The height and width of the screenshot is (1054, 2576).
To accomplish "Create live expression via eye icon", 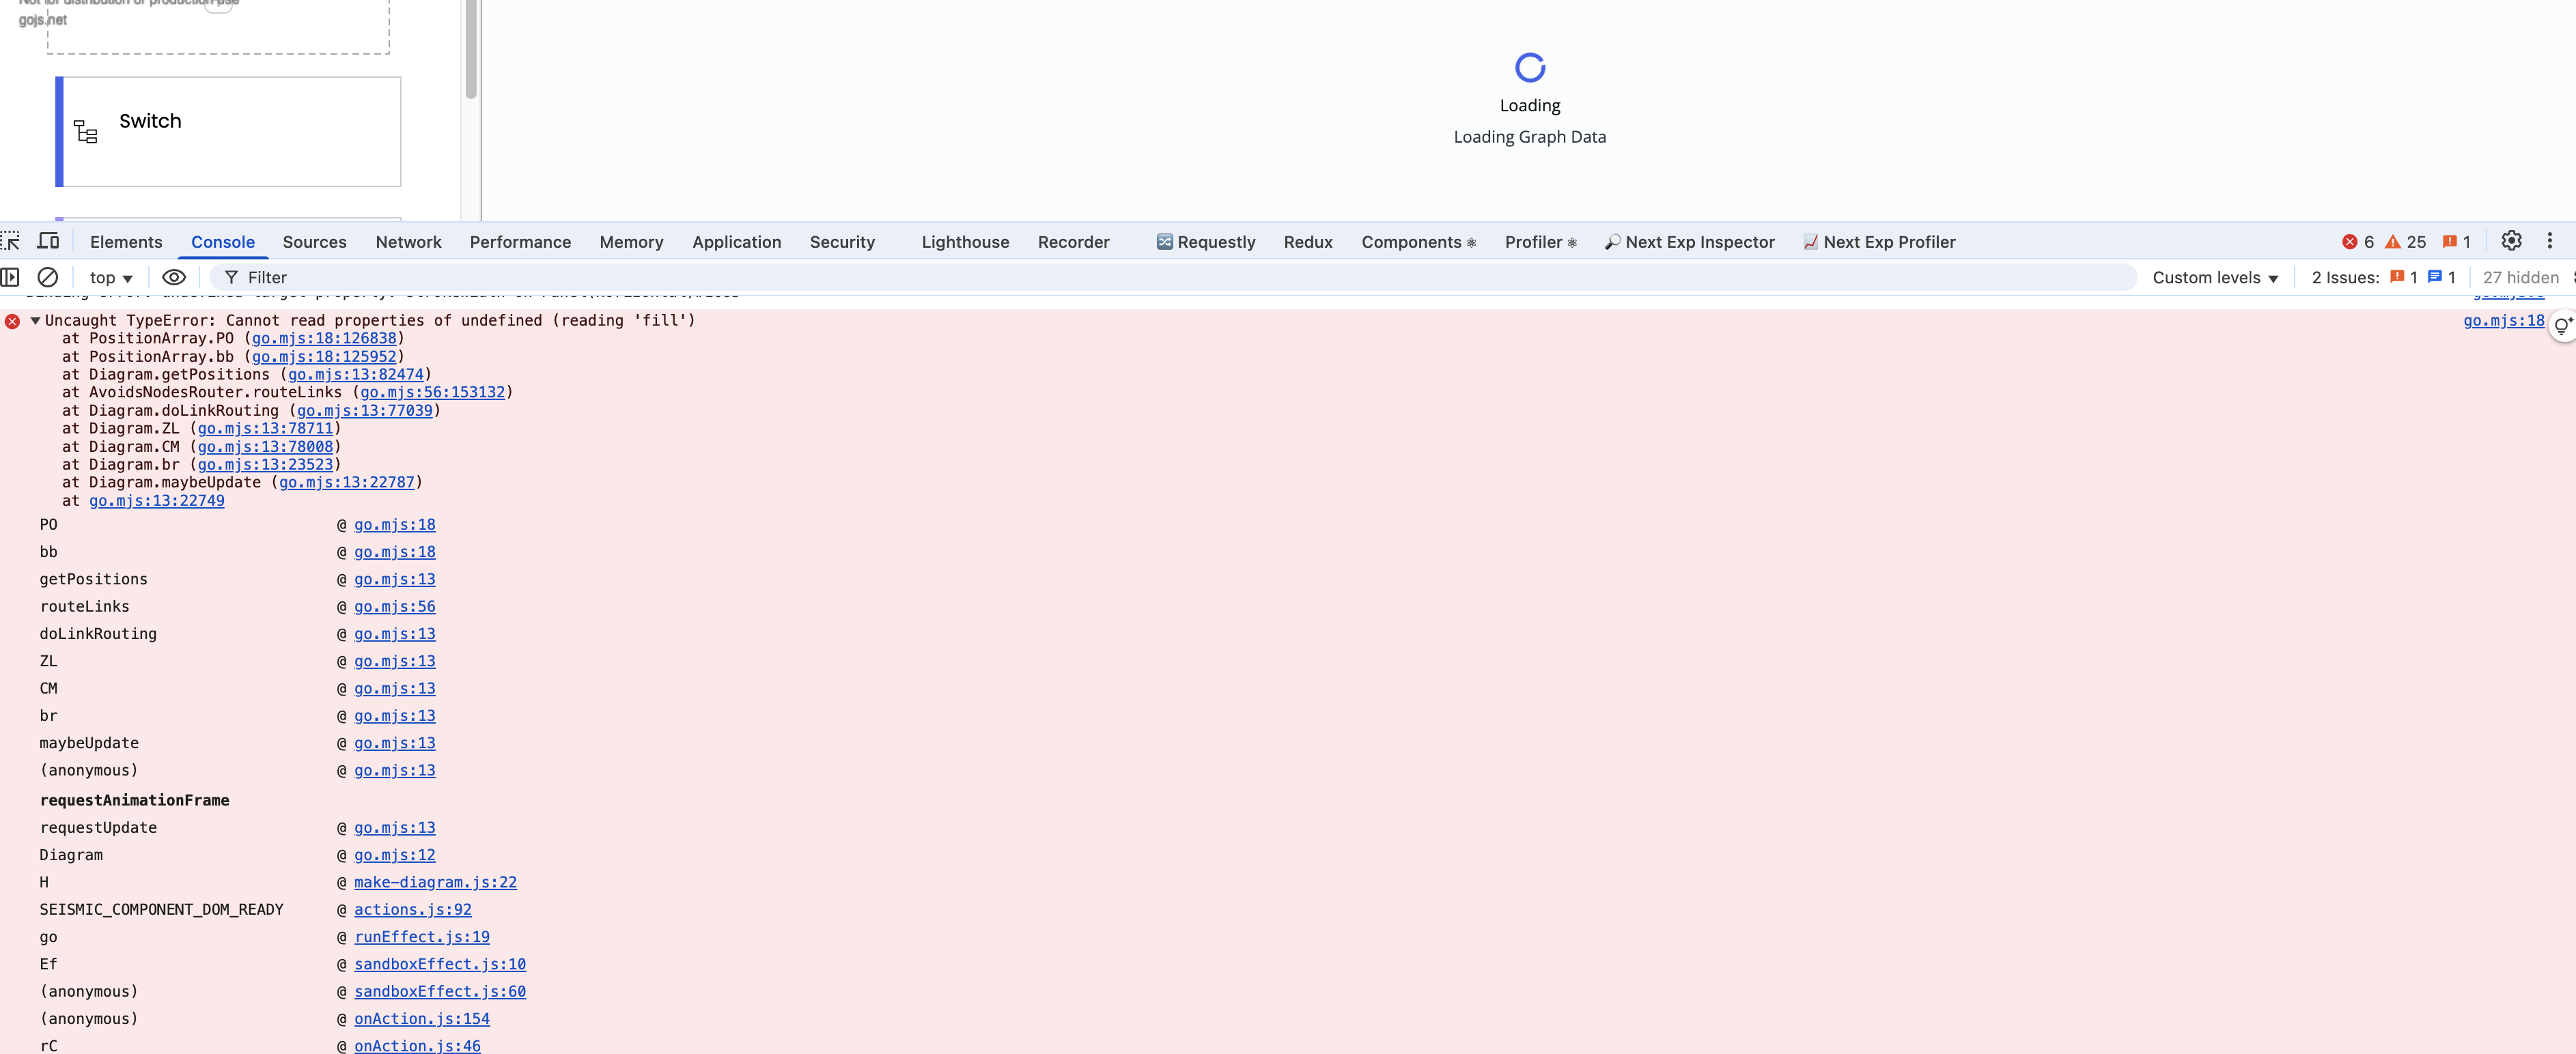I will coord(174,277).
